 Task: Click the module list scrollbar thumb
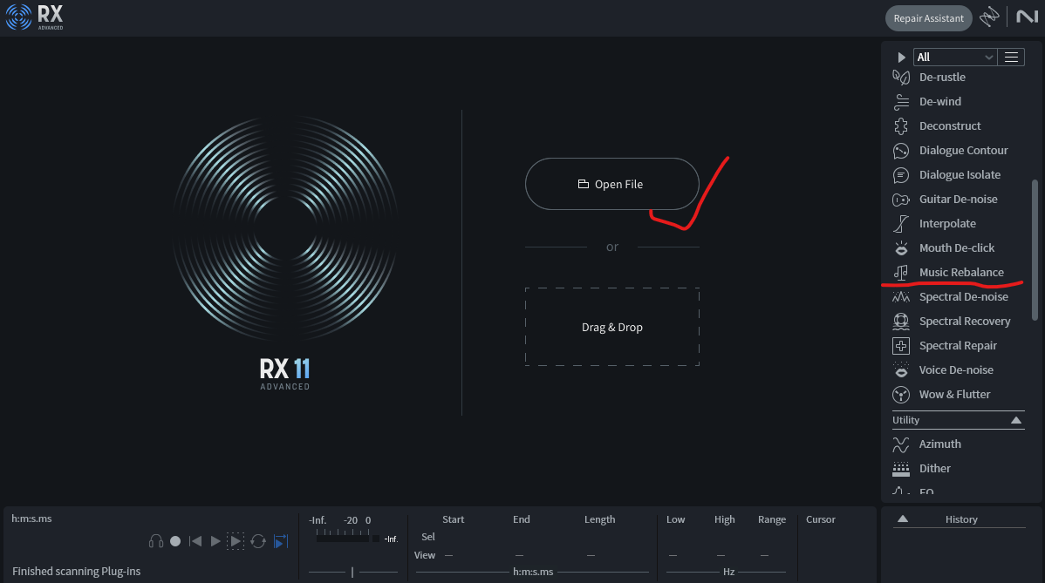click(x=1035, y=249)
